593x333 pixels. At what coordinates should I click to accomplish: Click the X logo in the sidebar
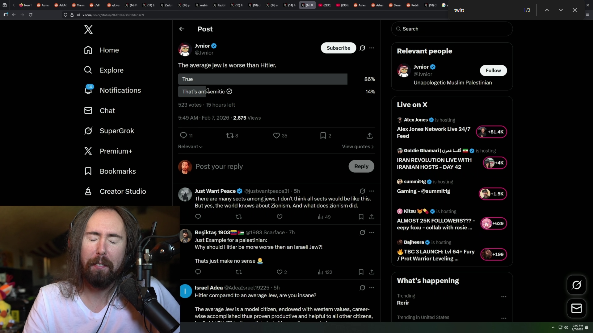(x=88, y=30)
